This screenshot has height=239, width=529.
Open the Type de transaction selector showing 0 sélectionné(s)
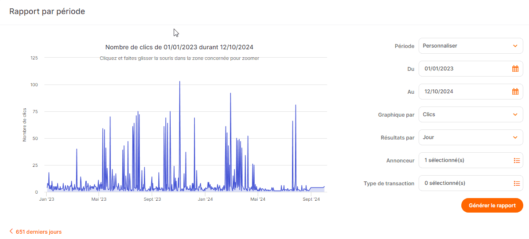click(466, 183)
